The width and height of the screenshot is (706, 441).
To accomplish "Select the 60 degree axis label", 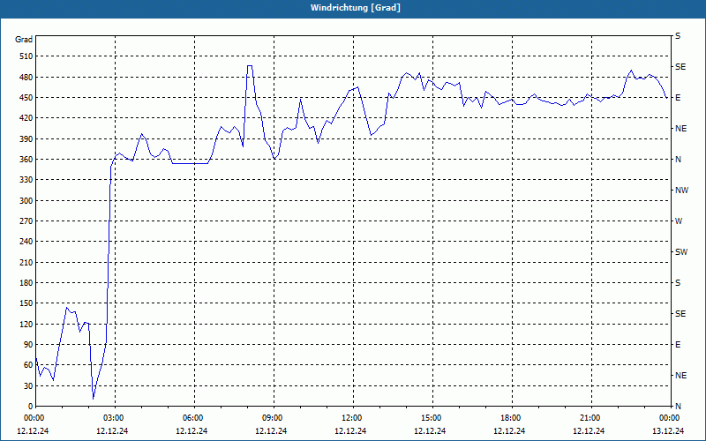I will tap(28, 365).
